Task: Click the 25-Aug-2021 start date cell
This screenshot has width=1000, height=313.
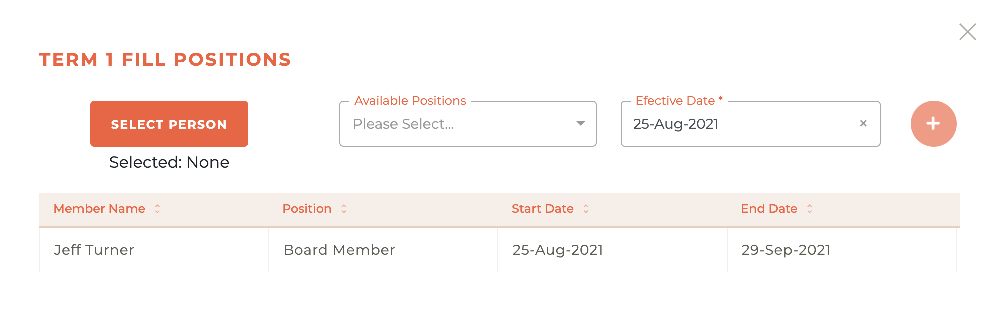Action: [x=557, y=250]
